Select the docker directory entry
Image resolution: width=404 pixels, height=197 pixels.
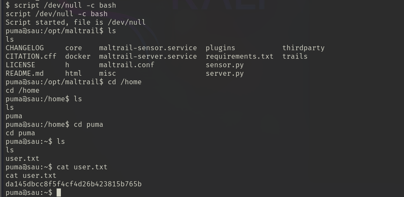(x=78, y=56)
